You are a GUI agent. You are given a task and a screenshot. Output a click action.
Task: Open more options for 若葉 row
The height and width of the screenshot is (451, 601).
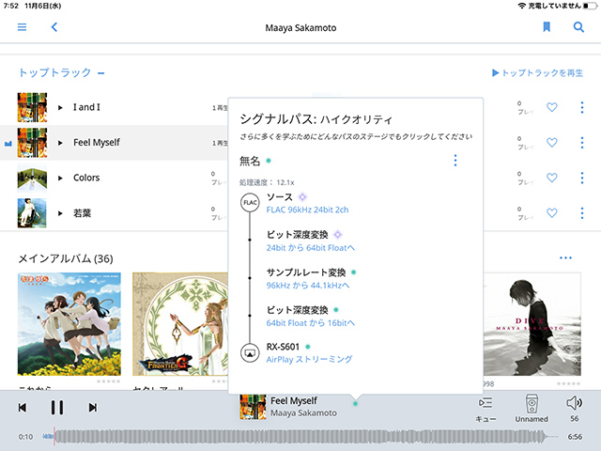coord(582,213)
